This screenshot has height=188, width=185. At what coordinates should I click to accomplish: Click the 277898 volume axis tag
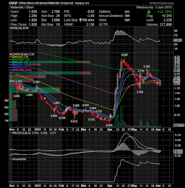(178, 125)
